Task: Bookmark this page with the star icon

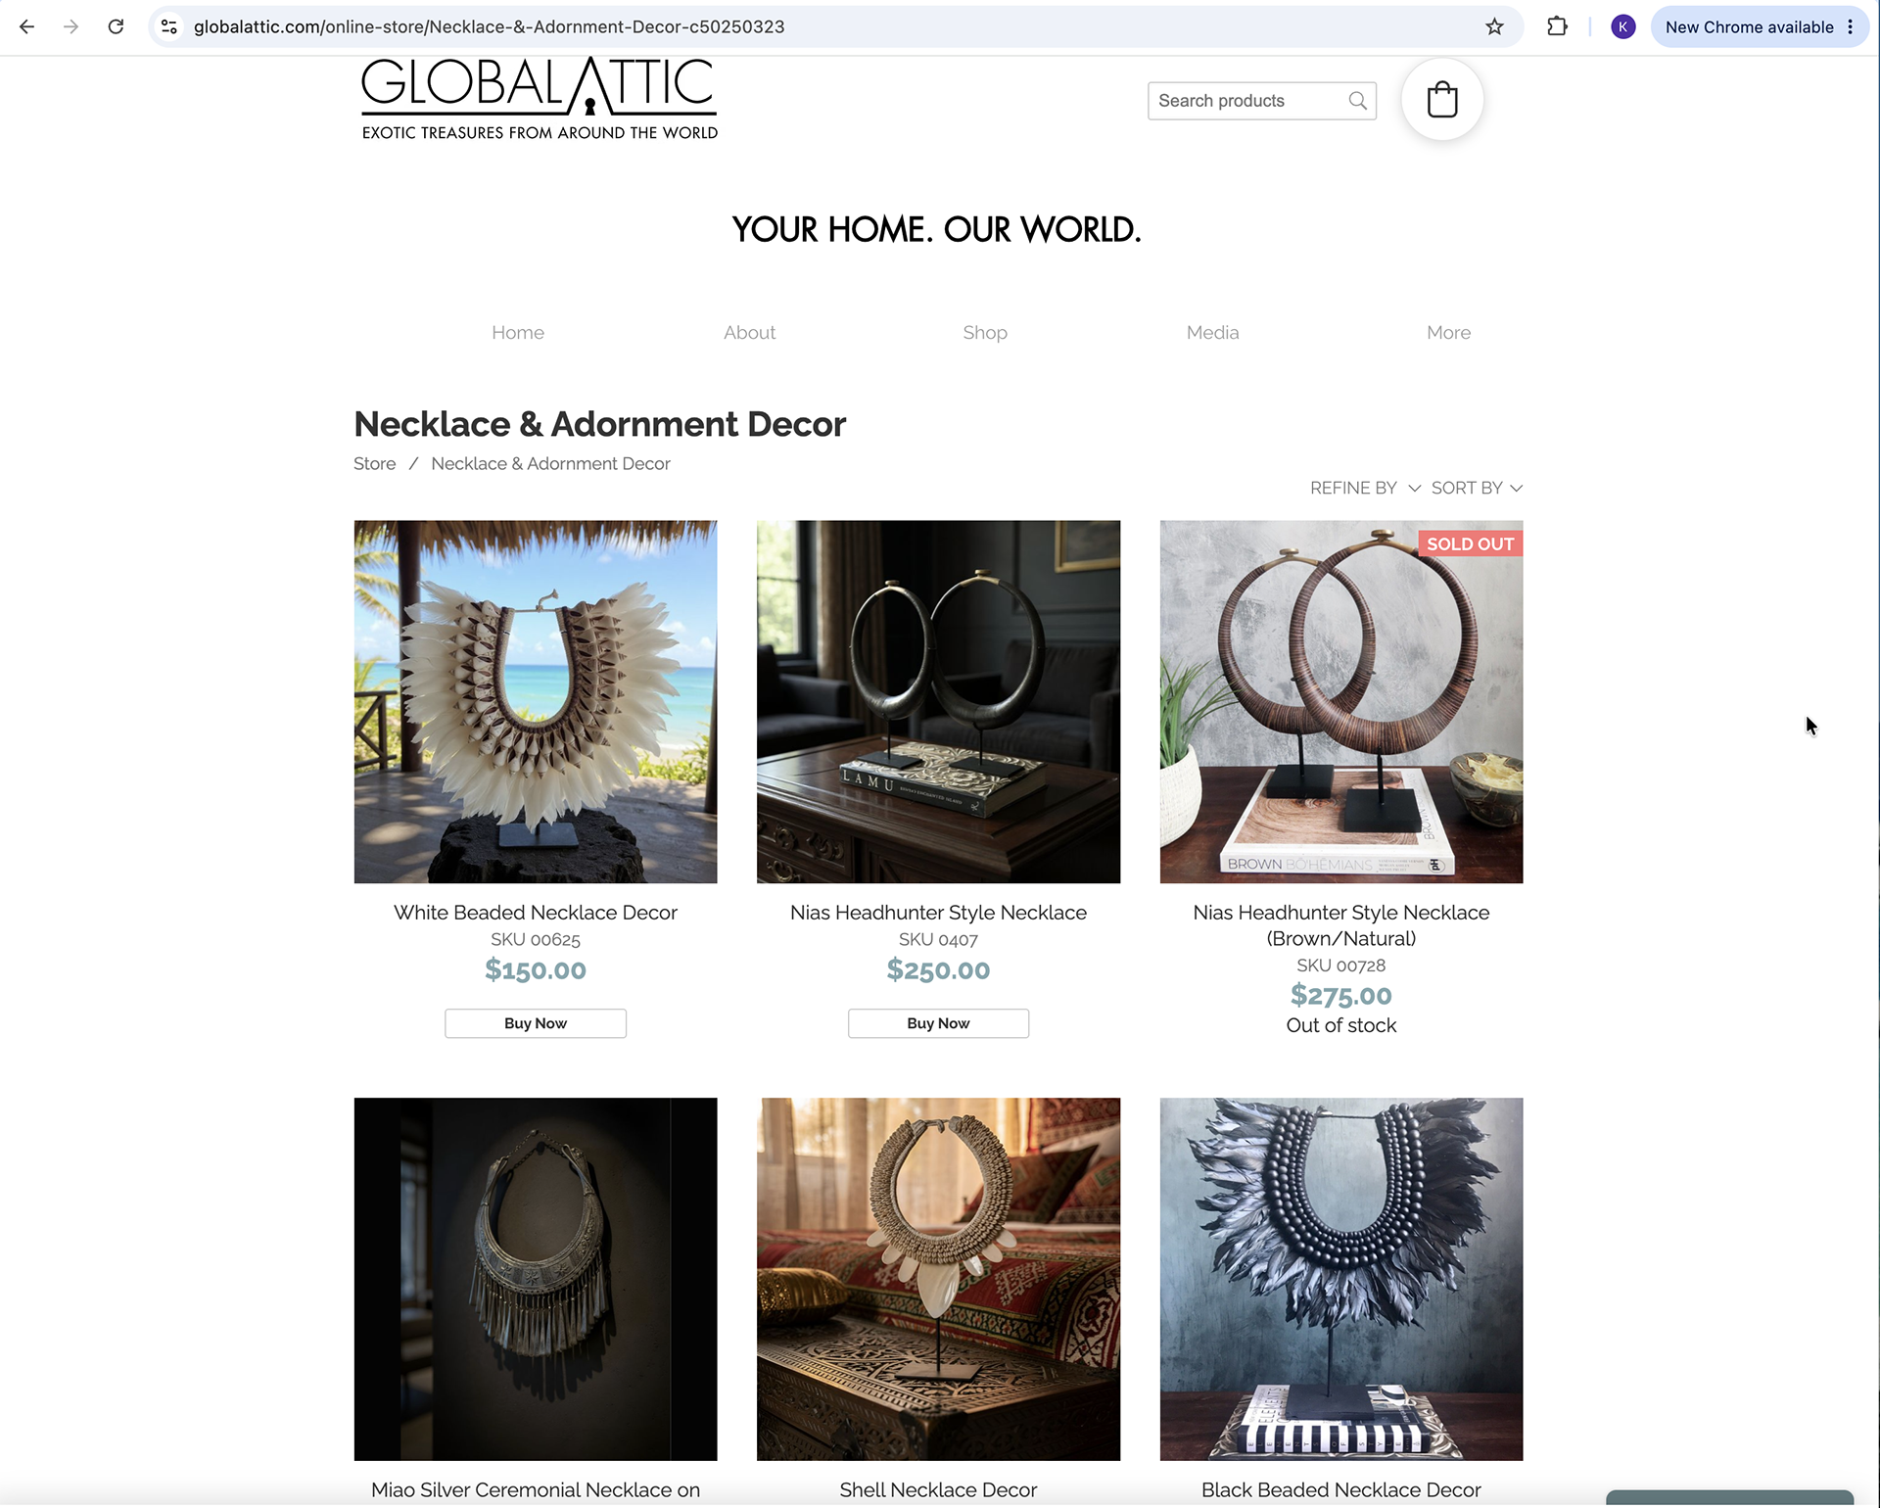Action: pos(1494,26)
